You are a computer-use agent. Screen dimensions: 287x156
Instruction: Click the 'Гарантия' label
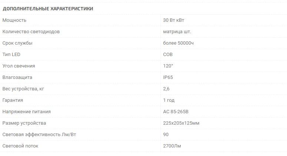click(x=13, y=100)
